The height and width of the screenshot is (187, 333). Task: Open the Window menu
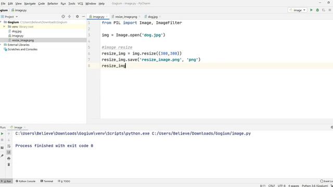91,4
